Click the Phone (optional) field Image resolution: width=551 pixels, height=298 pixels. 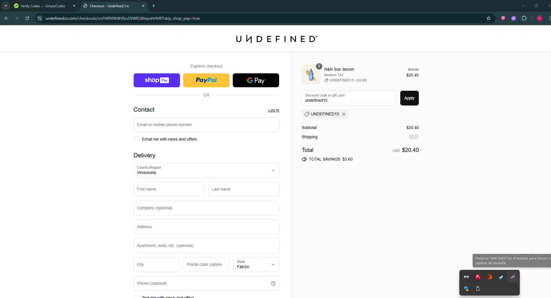click(206, 283)
